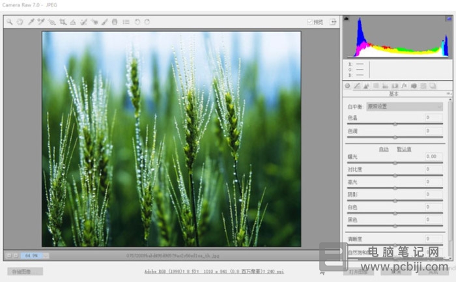Toggle the 预览 preview checkbox
This screenshot has width=456, height=282.
pos(309,21)
